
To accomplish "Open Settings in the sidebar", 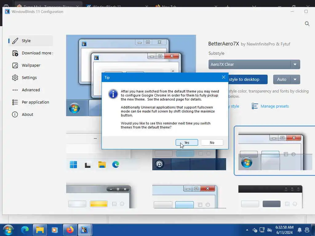I will point(30,78).
